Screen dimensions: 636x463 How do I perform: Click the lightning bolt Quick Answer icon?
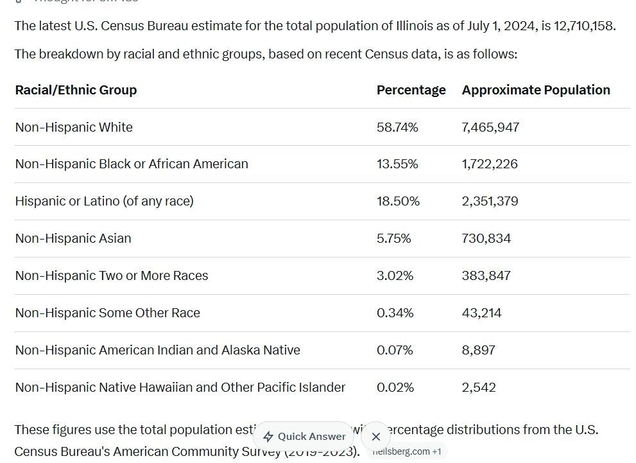point(268,437)
